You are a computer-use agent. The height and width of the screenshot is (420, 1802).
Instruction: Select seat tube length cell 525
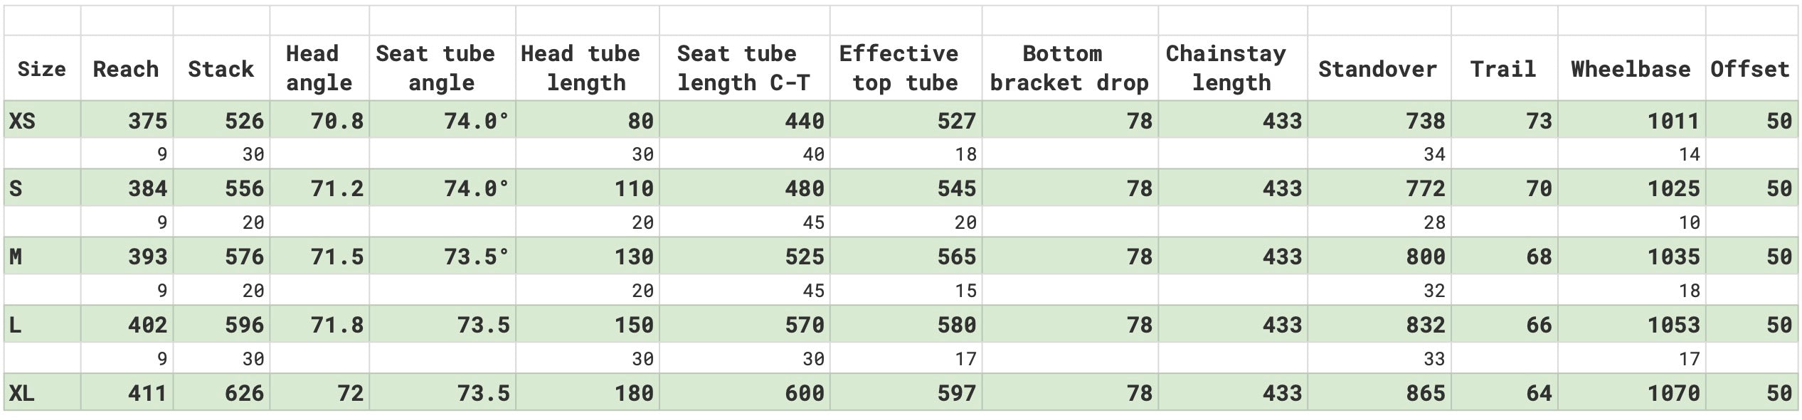pos(804,257)
